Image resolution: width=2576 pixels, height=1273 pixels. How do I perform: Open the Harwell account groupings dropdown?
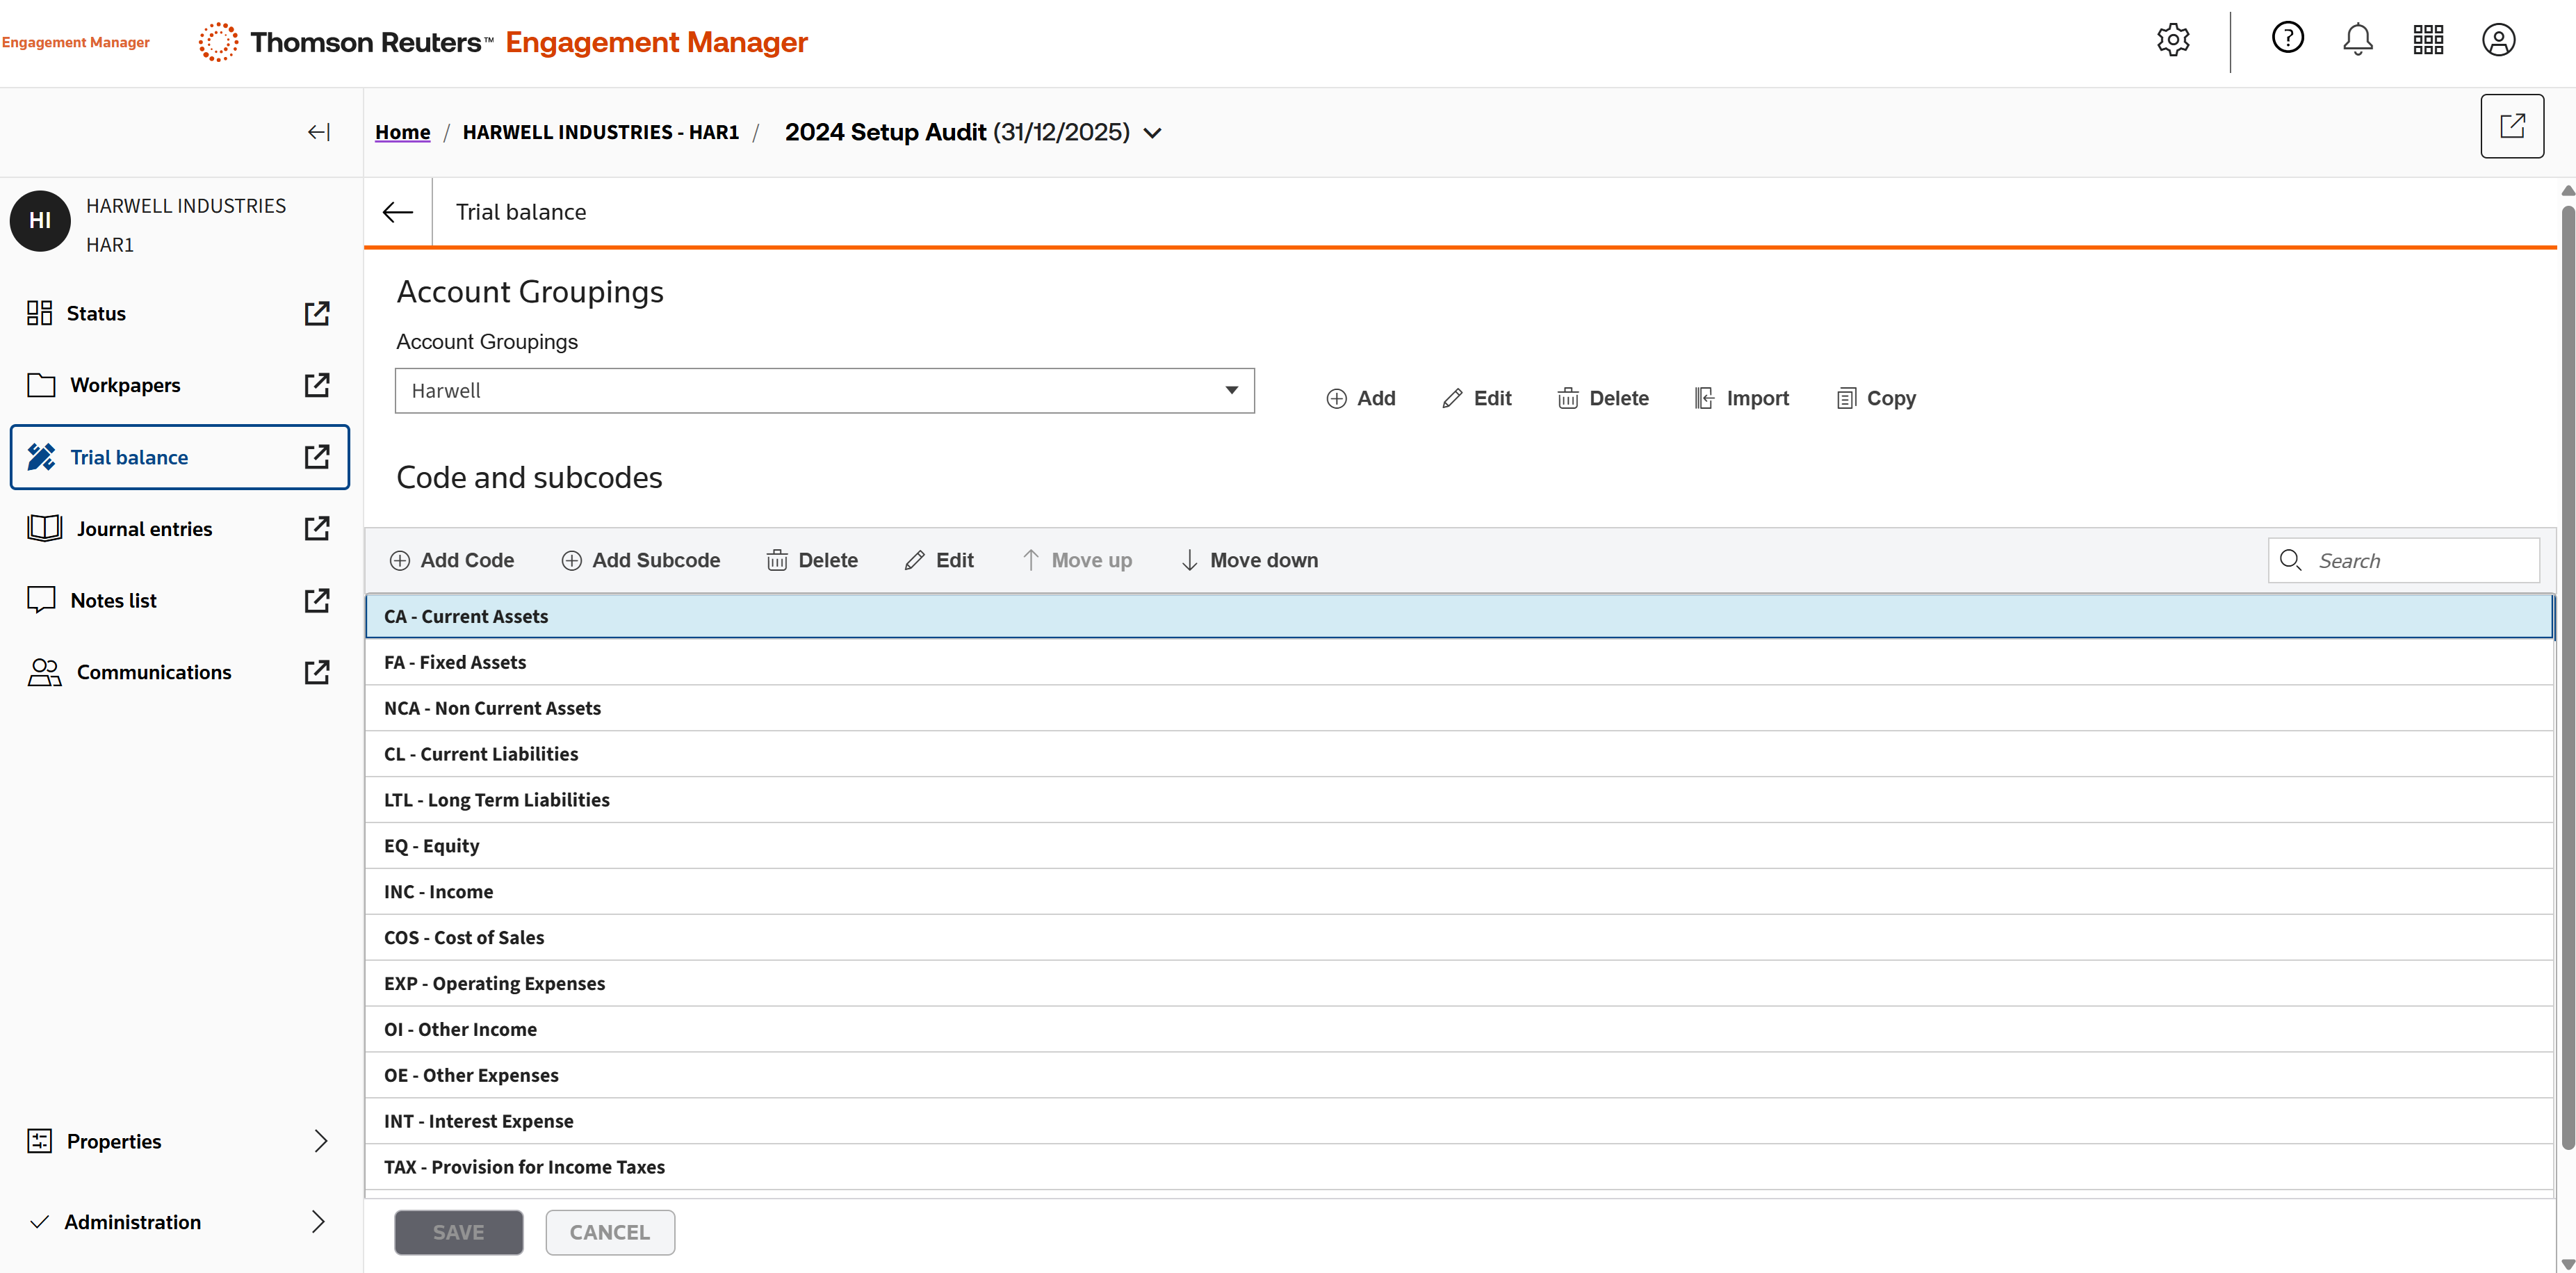pos(824,391)
